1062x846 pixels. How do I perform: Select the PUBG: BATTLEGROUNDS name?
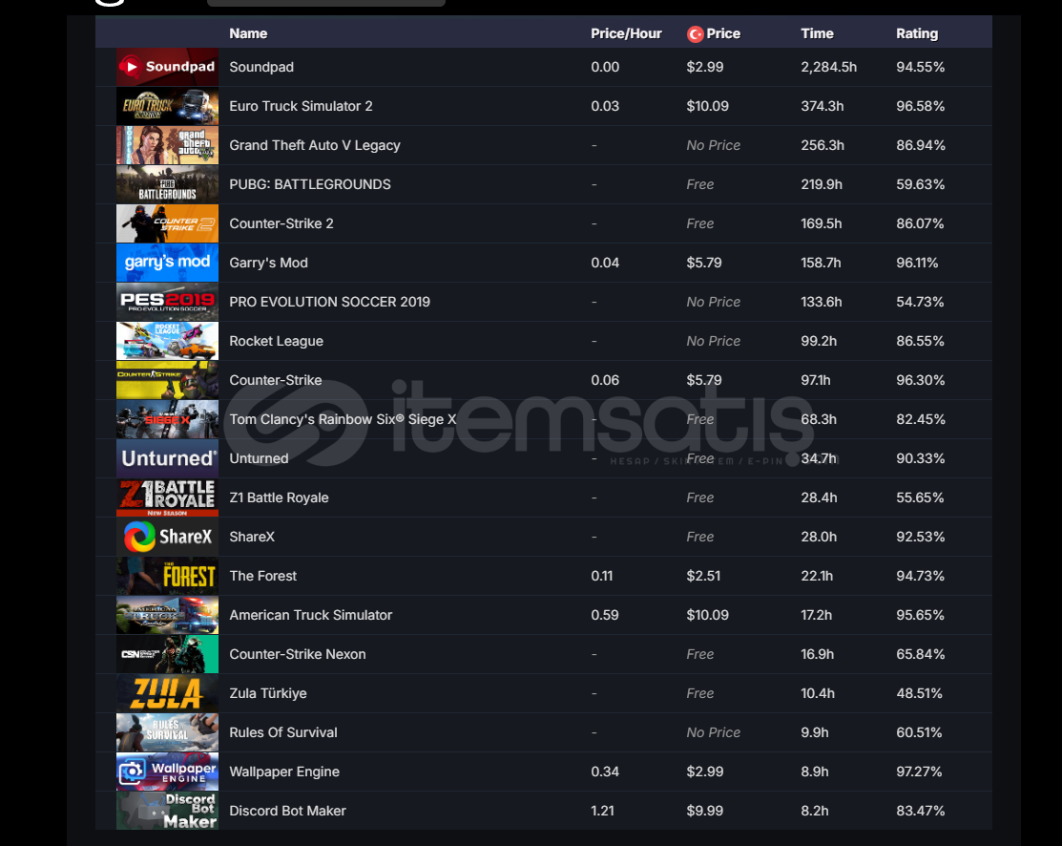point(309,184)
